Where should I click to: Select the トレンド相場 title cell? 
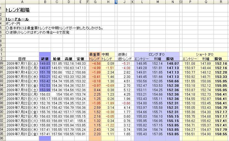point(18,10)
